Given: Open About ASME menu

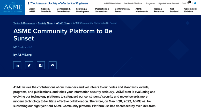Looking at the screenshot, I should (x=32, y=10).
